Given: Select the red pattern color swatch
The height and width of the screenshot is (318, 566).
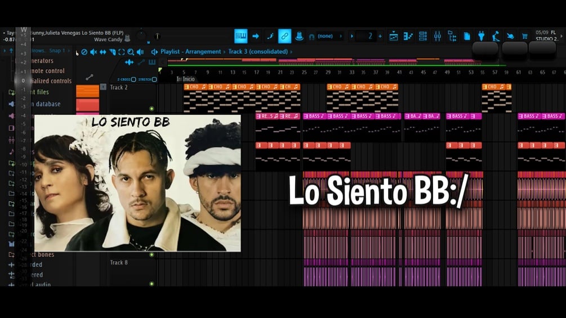Looking at the screenshot, I should coord(88,105).
